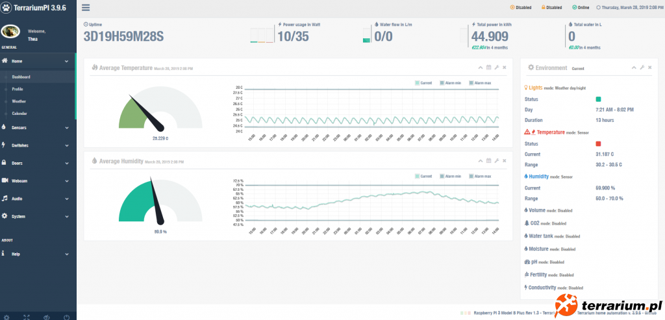The width and height of the screenshot is (665, 320).
Task: Open the Profile link in sidebar
Action: point(18,89)
